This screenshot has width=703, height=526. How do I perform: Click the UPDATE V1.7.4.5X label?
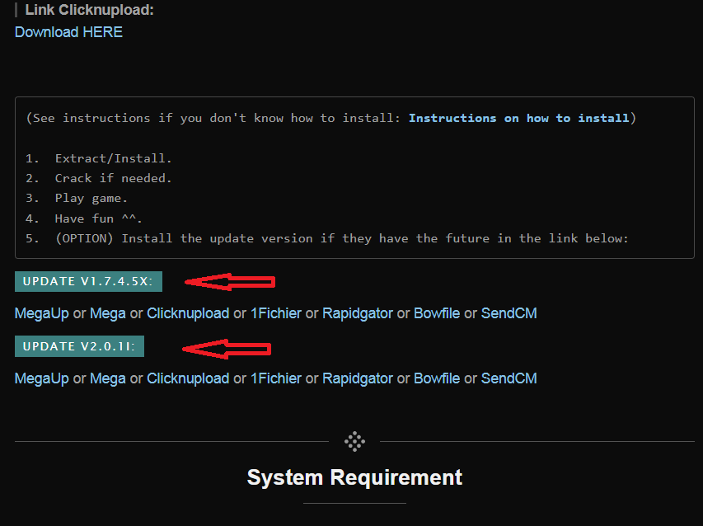pyautogui.click(x=88, y=282)
